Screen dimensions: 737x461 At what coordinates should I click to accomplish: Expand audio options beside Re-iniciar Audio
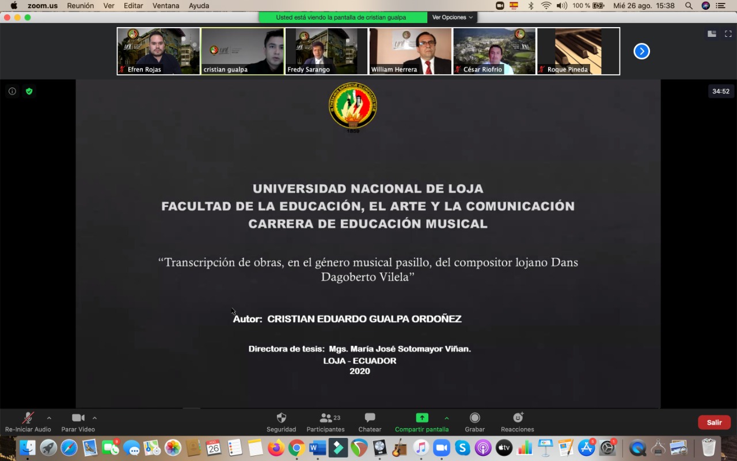pos(49,419)
